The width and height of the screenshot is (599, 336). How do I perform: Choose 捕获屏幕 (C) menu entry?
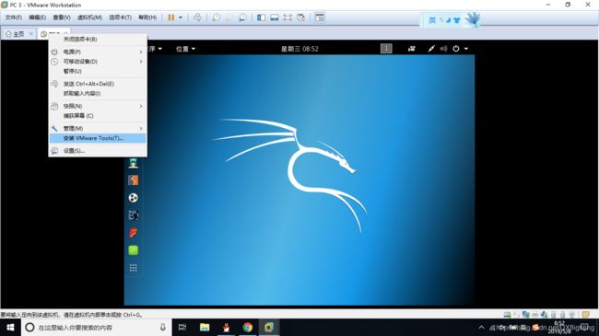click(x=98, y=116)
